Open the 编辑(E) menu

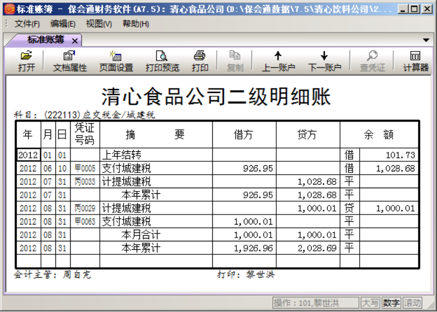tap(63, 24)
